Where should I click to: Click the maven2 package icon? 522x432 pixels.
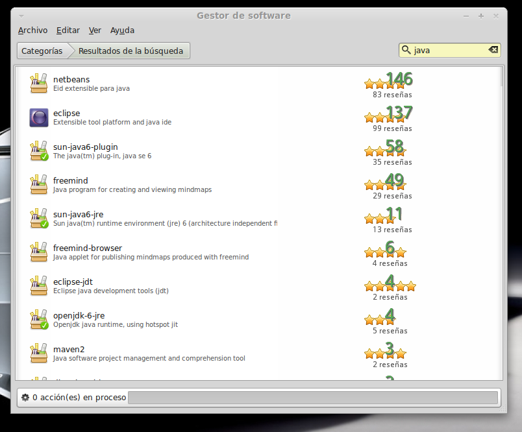[38, 353]
